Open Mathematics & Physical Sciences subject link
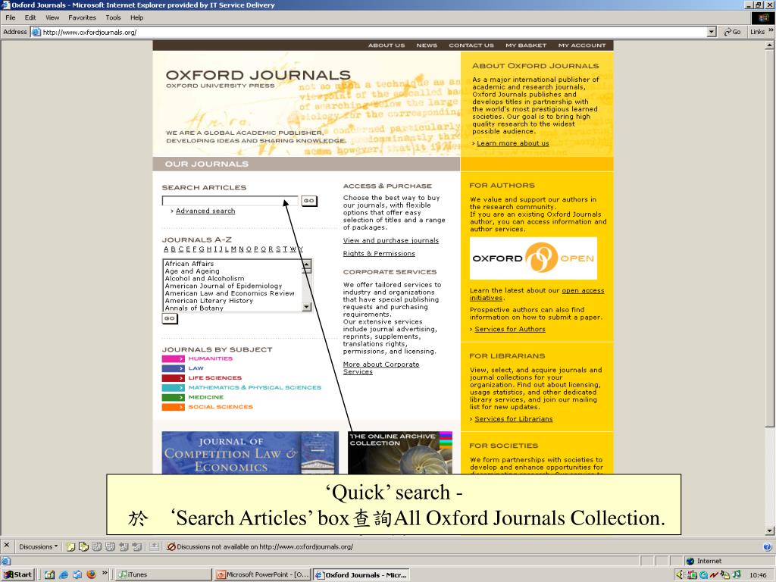 click(255, 387)
